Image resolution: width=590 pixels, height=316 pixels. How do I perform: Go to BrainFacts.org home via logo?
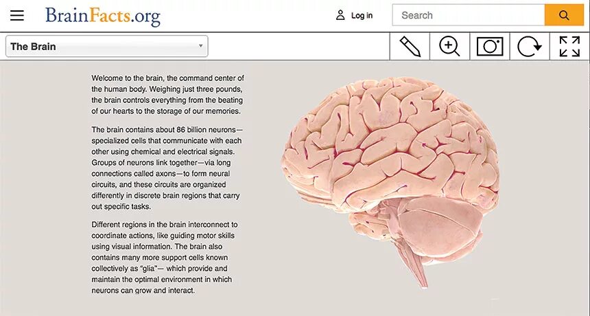[x=103, y=16]
